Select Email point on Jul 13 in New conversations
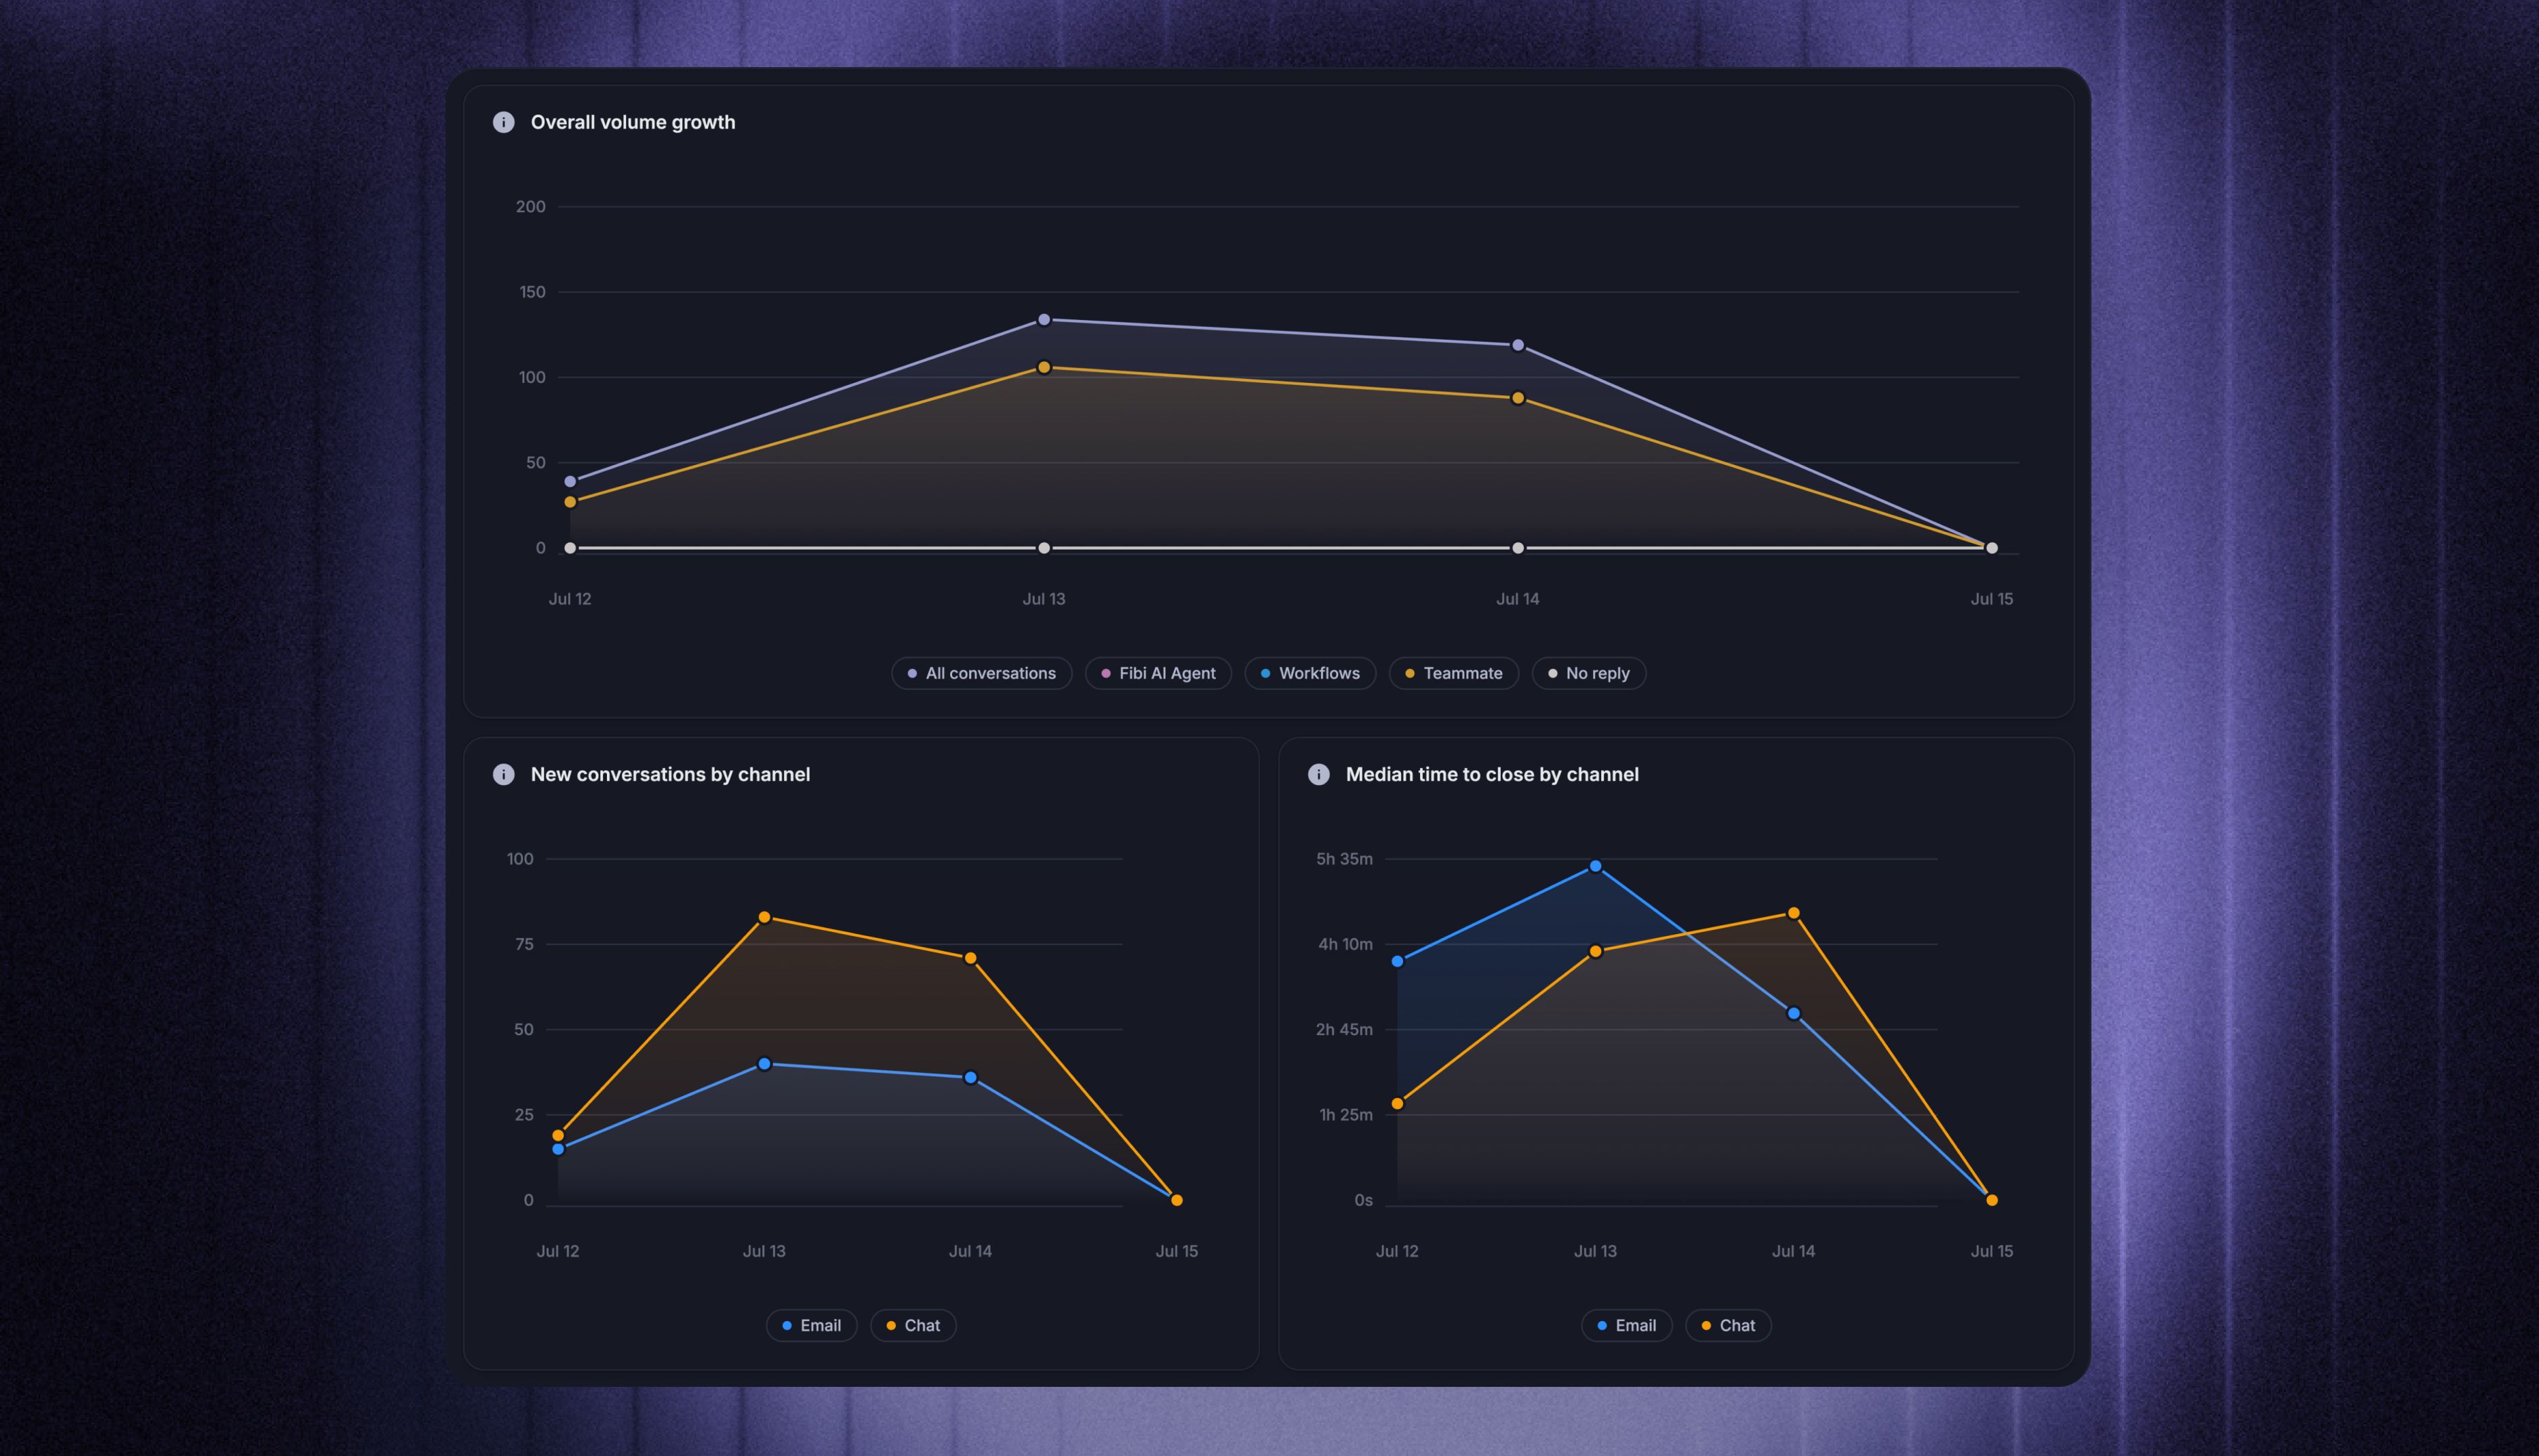The width and height of the screenshot is (2539, 1456). coord(764,1064)
